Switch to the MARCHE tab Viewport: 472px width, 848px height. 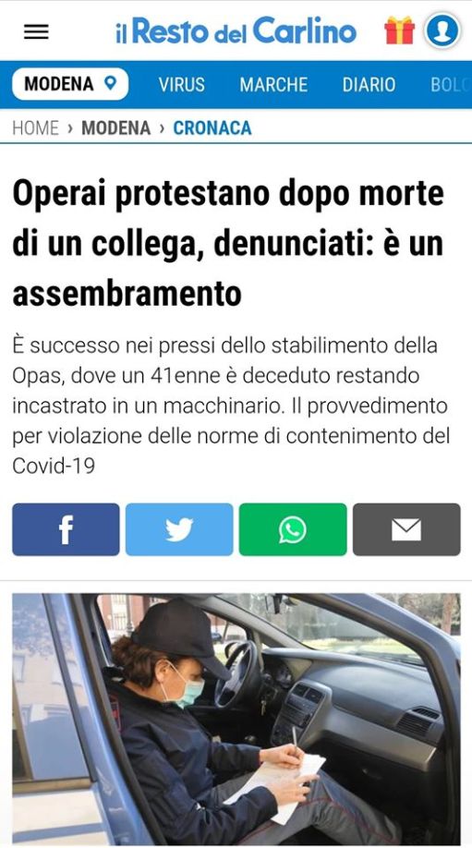273,84
